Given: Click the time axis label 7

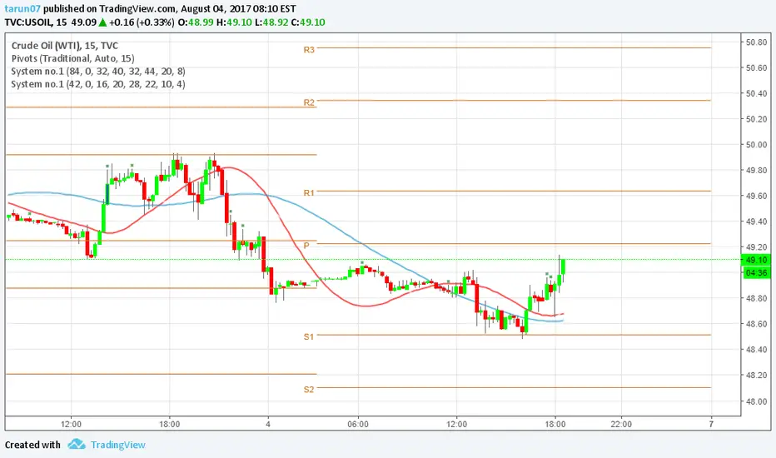Looking at the screenshot, I should [711, 424].
